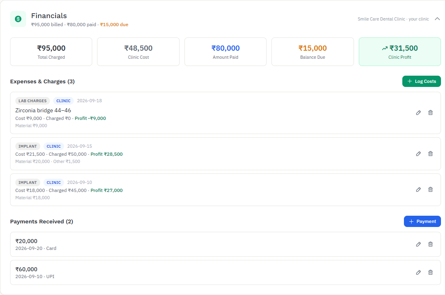445x295 pixels.
Task: Click the ₹15,000 due header text
Action: click(x=114, y=25)
